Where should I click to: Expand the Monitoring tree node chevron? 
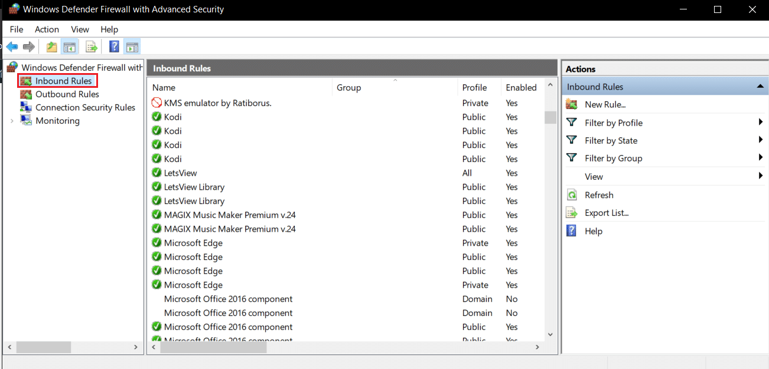pyautogui.click(x=12, y=121)
